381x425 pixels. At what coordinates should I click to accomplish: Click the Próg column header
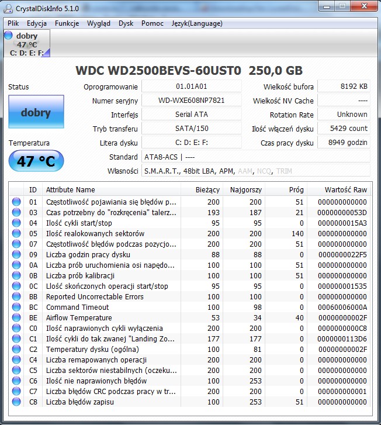(x=286, y=190)
